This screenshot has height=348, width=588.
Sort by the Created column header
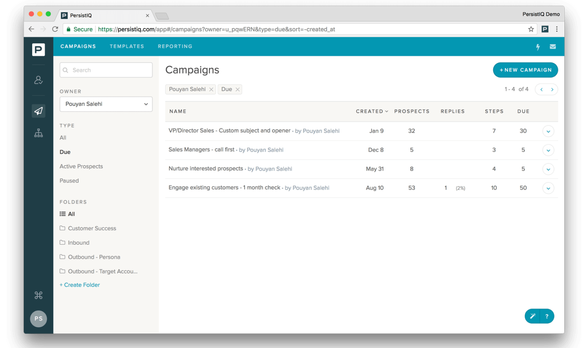pos(372,111)
